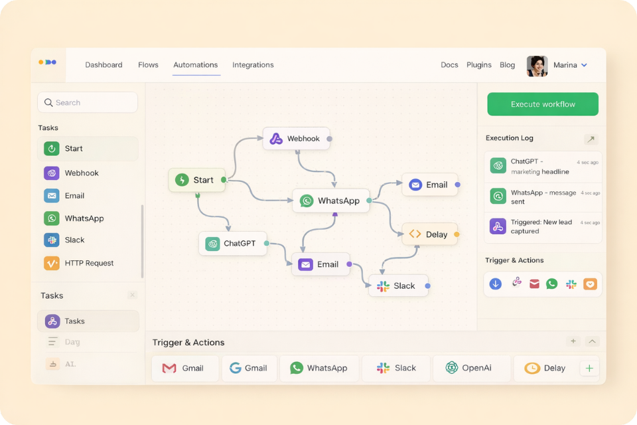Click the Webhook icon in Tasks sidebar
The width and height of the screenshot is (637, 425).
(52, 173)
